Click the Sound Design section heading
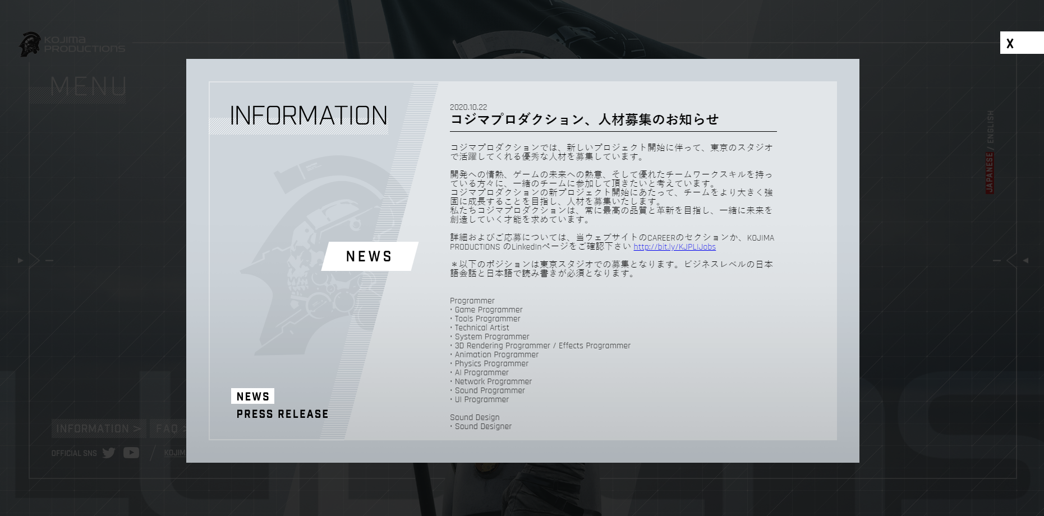Screen dimensions: 1044x516 point(475,417)
